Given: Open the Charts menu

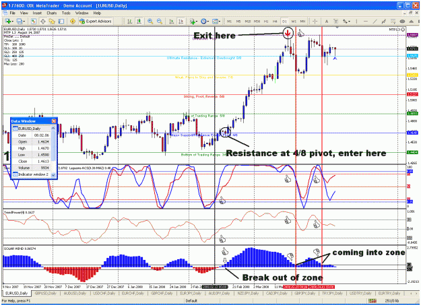Looking at the screenshot, I should pyautogui.click(x=52, y=13).
